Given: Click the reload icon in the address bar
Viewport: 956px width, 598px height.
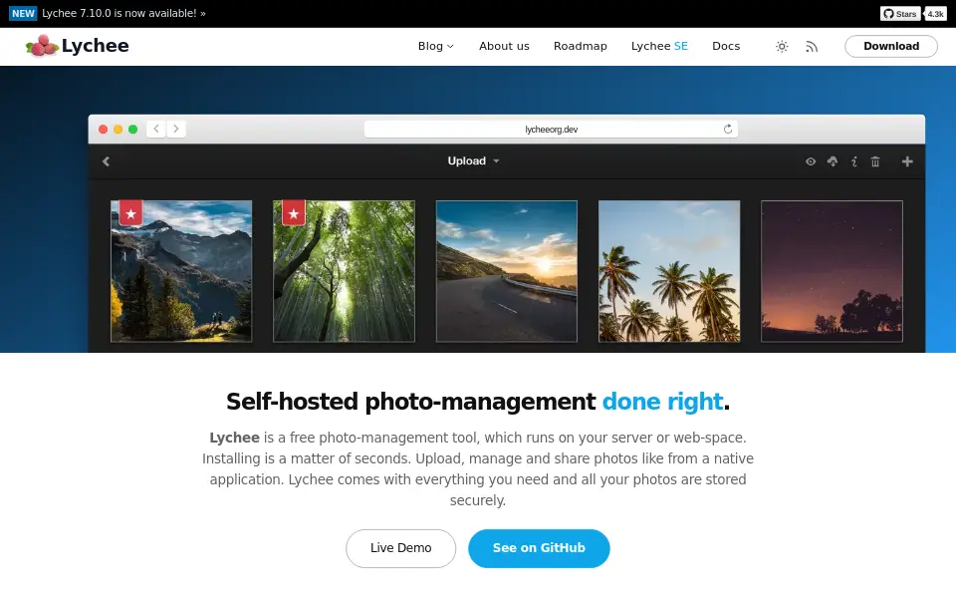Looking at the screenshot, I should 727,130.
